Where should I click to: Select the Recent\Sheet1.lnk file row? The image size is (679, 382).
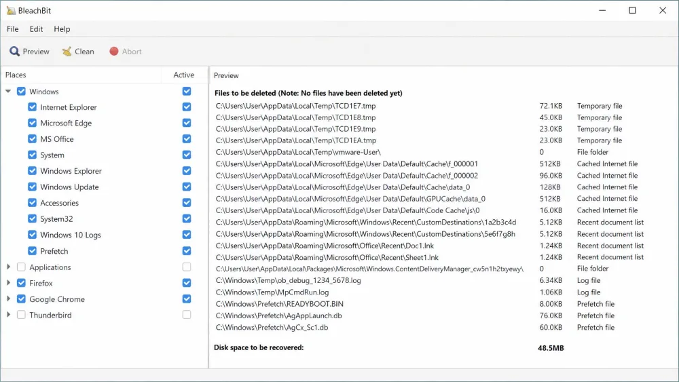point(327,257)
